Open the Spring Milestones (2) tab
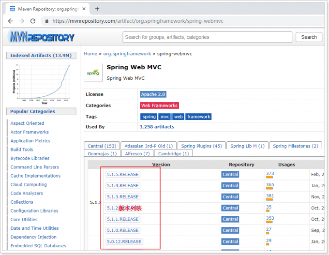The width and height of the screenshot is (329, 255). coord(295,146)
